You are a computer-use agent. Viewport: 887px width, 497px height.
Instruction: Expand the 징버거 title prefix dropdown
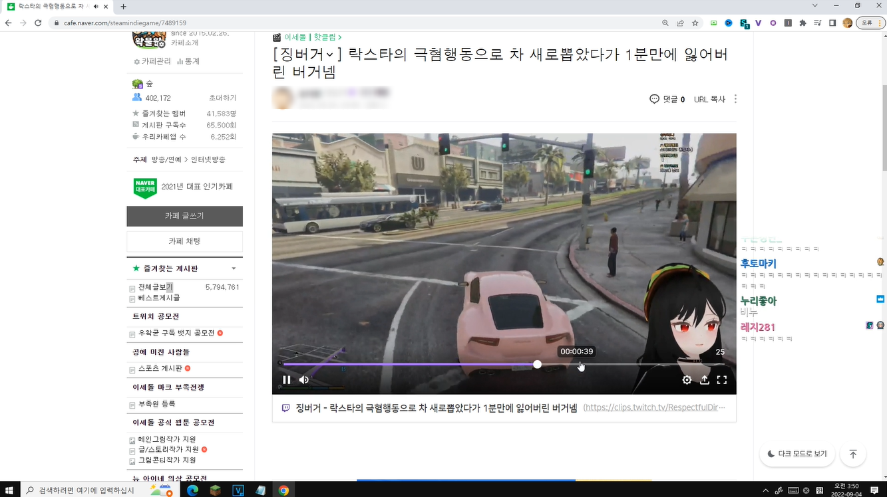pyautogui.click(x=330, y=54)
